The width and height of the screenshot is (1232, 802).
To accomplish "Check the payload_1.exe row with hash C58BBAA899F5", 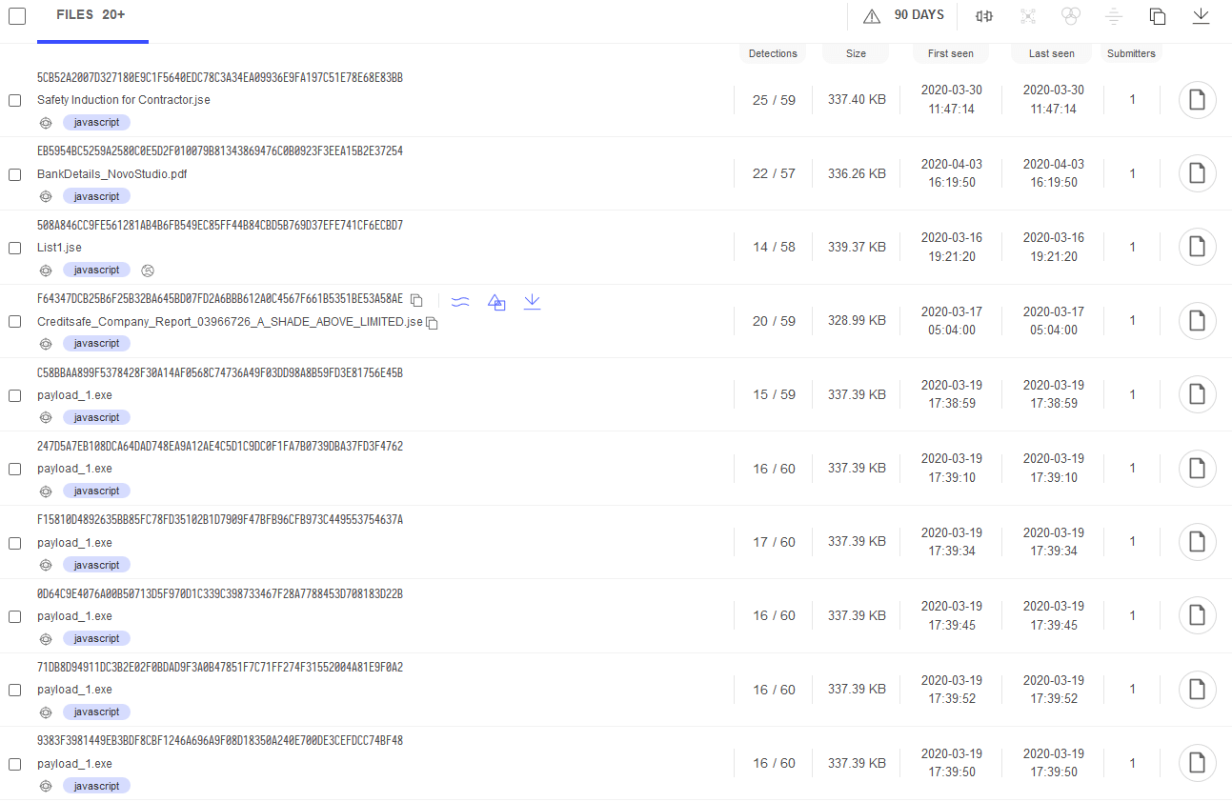I will coord(14,395).
